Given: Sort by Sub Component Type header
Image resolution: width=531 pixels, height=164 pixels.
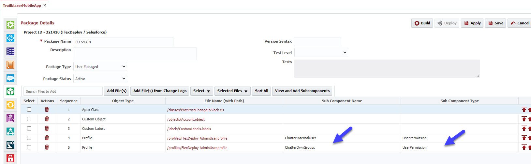Looking at the screenshot, I should coord(460,101).
